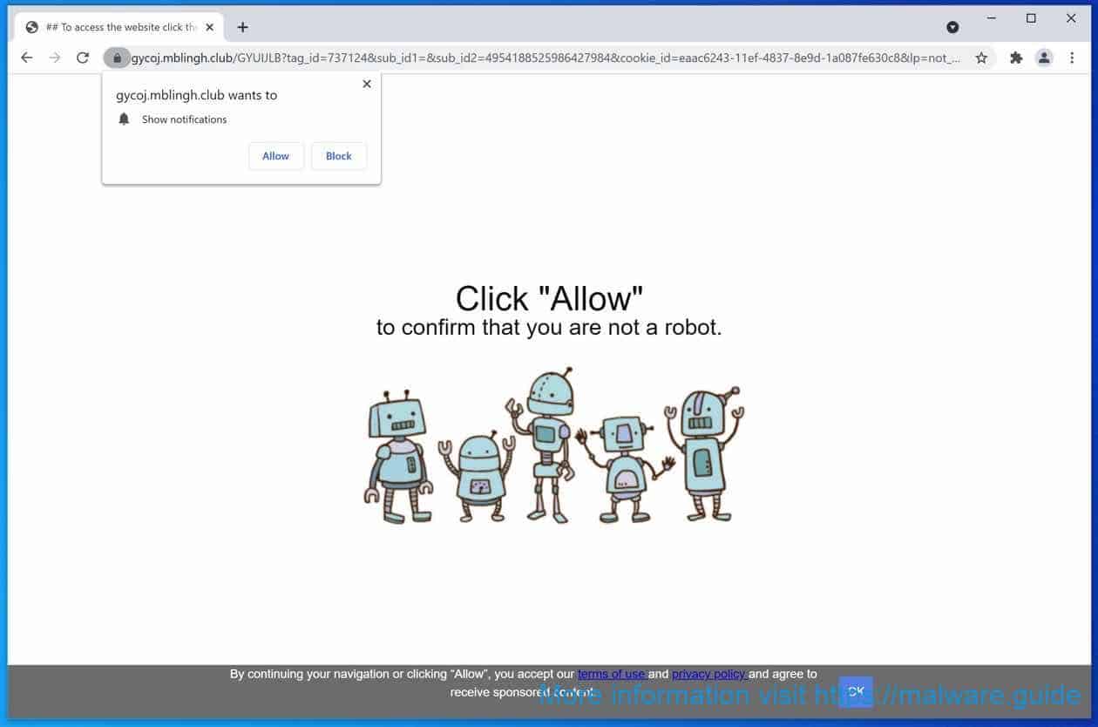Select the 'To access the website' tab

(x=120, y=27)
